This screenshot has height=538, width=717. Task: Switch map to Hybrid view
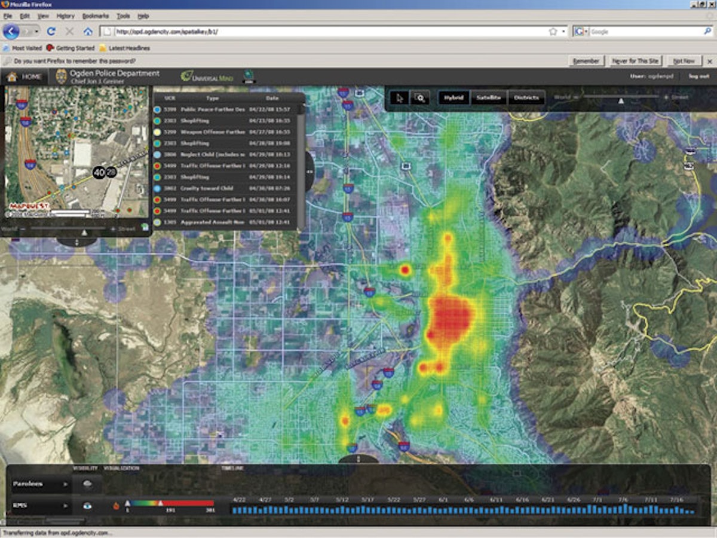[454, 97]
